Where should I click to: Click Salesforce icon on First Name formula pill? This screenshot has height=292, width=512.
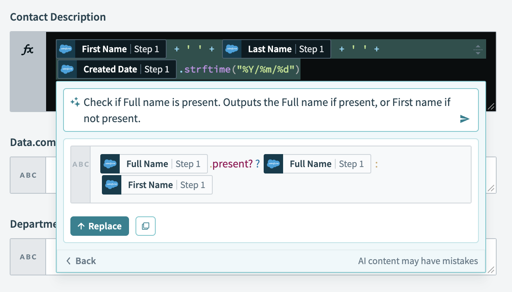(66, 49)
